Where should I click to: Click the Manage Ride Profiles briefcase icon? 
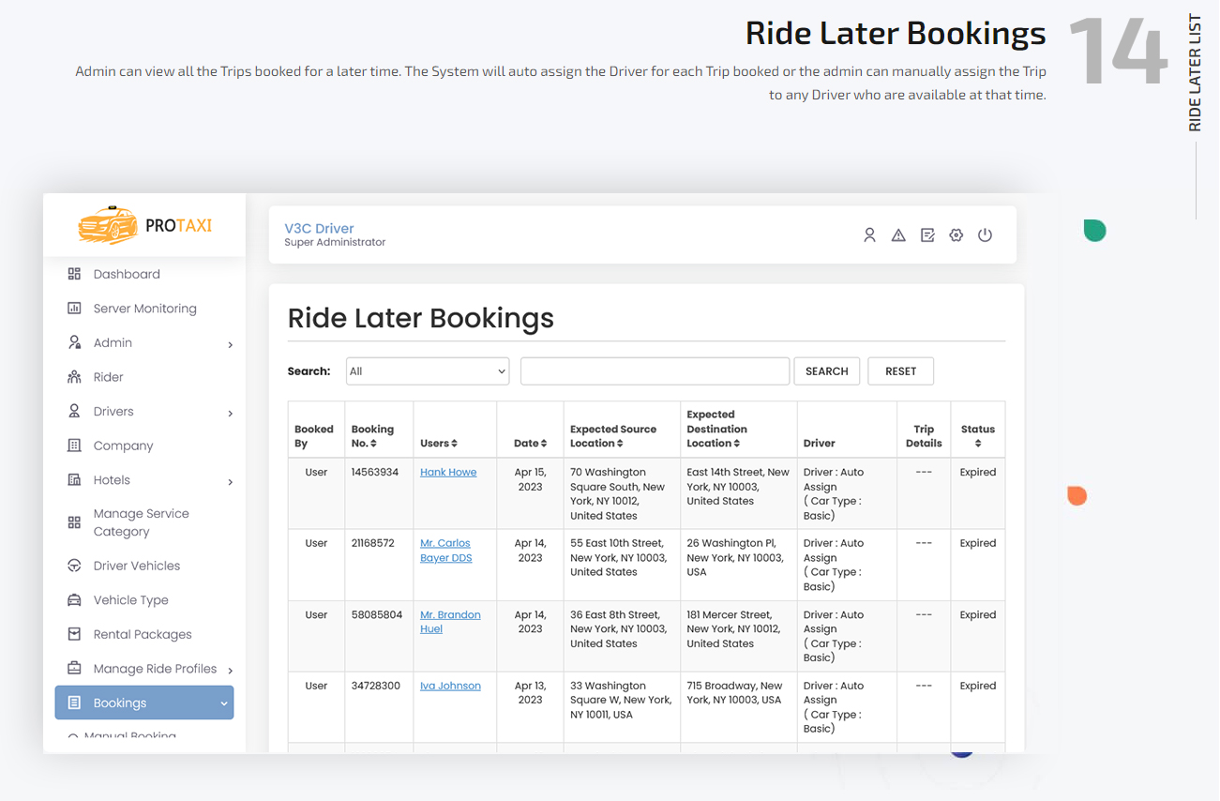pos(74,669)
